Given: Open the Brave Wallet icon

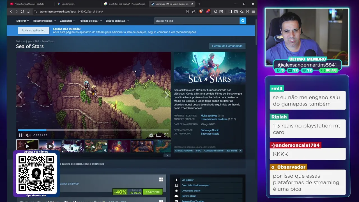Looking at the screenshot, I should 236,12.
